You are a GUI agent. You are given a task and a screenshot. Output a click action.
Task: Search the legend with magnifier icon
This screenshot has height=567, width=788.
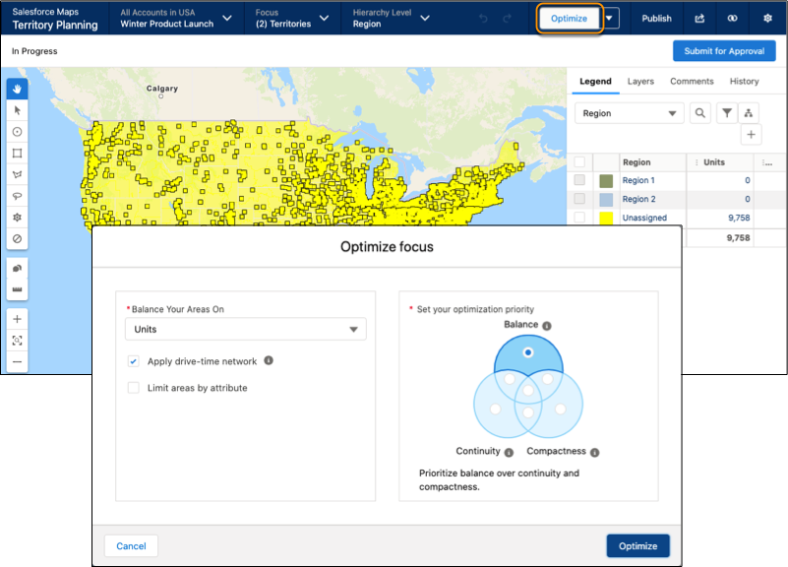coord(700,113)
